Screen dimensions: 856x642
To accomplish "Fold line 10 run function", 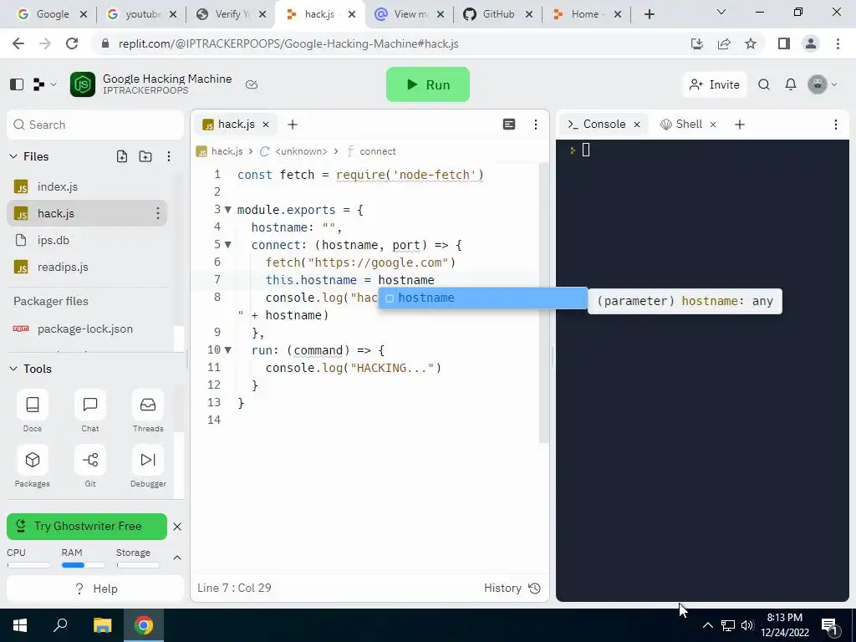I will (x=228, y=350).
